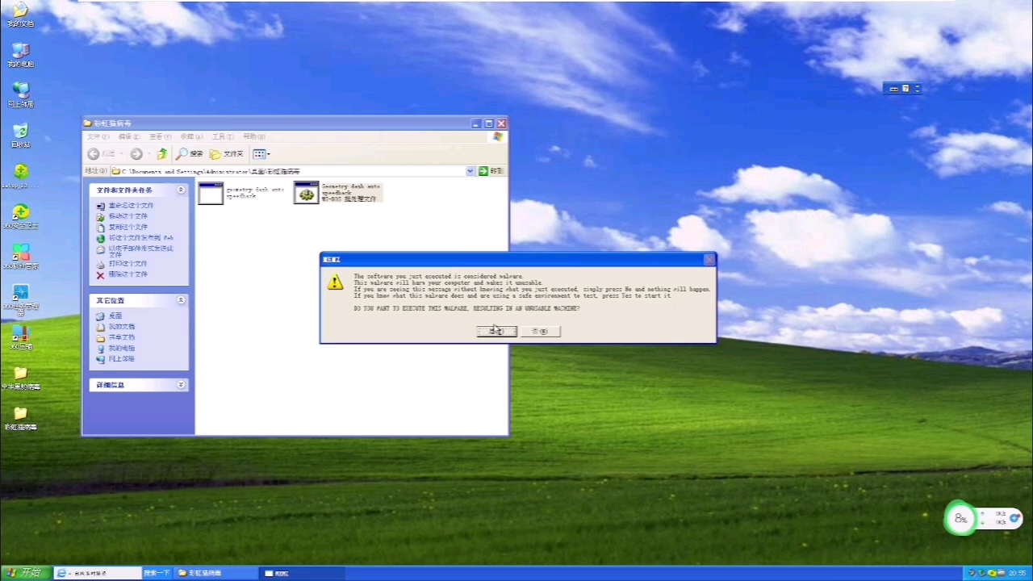Select the 网上邻居 desktop icon
1033x581 pixels.
coord(20,94)
